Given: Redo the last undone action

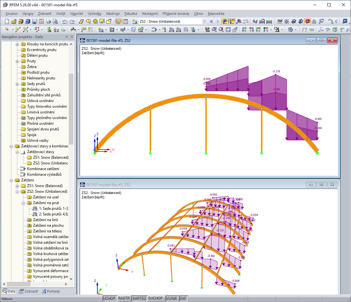Looking at the screenshot, I should point(72,21).
